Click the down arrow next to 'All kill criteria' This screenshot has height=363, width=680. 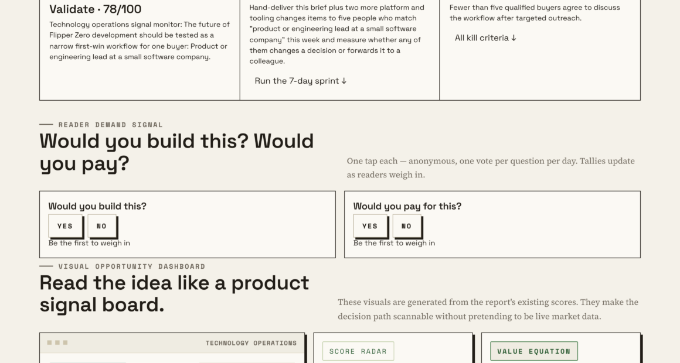(x=514, y=38)
